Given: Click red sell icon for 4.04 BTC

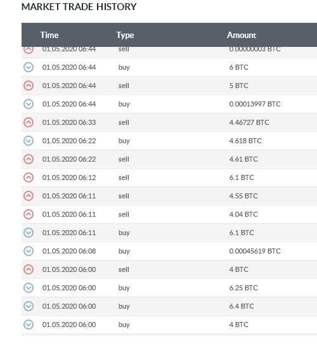Looking at the screenshot, I should coord(29,214).
